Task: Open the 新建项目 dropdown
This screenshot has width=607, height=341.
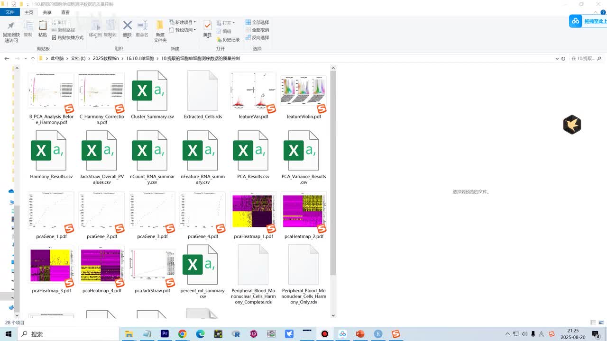Action: click(182, 22)
